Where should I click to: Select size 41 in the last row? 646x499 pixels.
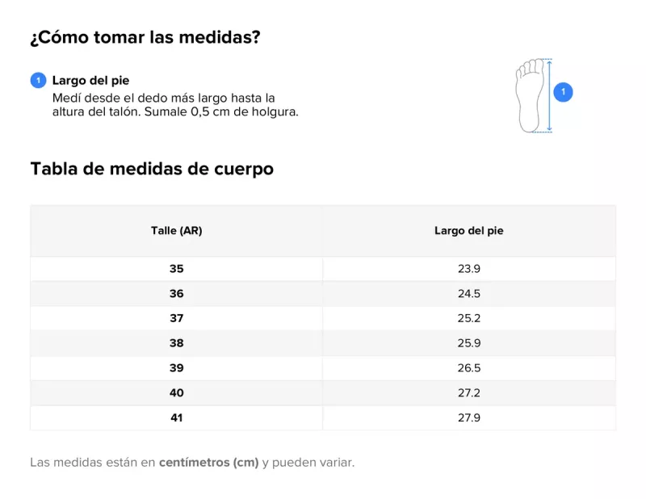click(176, 417)
